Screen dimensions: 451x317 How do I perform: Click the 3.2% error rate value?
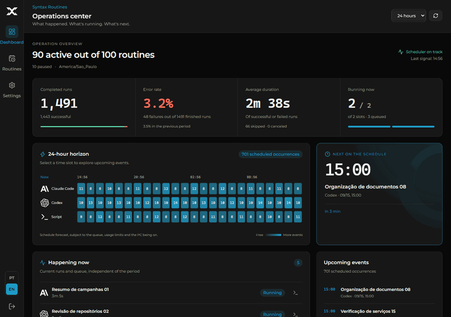pos(158,104)
